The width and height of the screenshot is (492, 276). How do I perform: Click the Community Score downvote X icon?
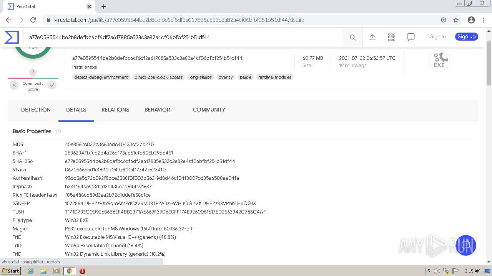14,85
